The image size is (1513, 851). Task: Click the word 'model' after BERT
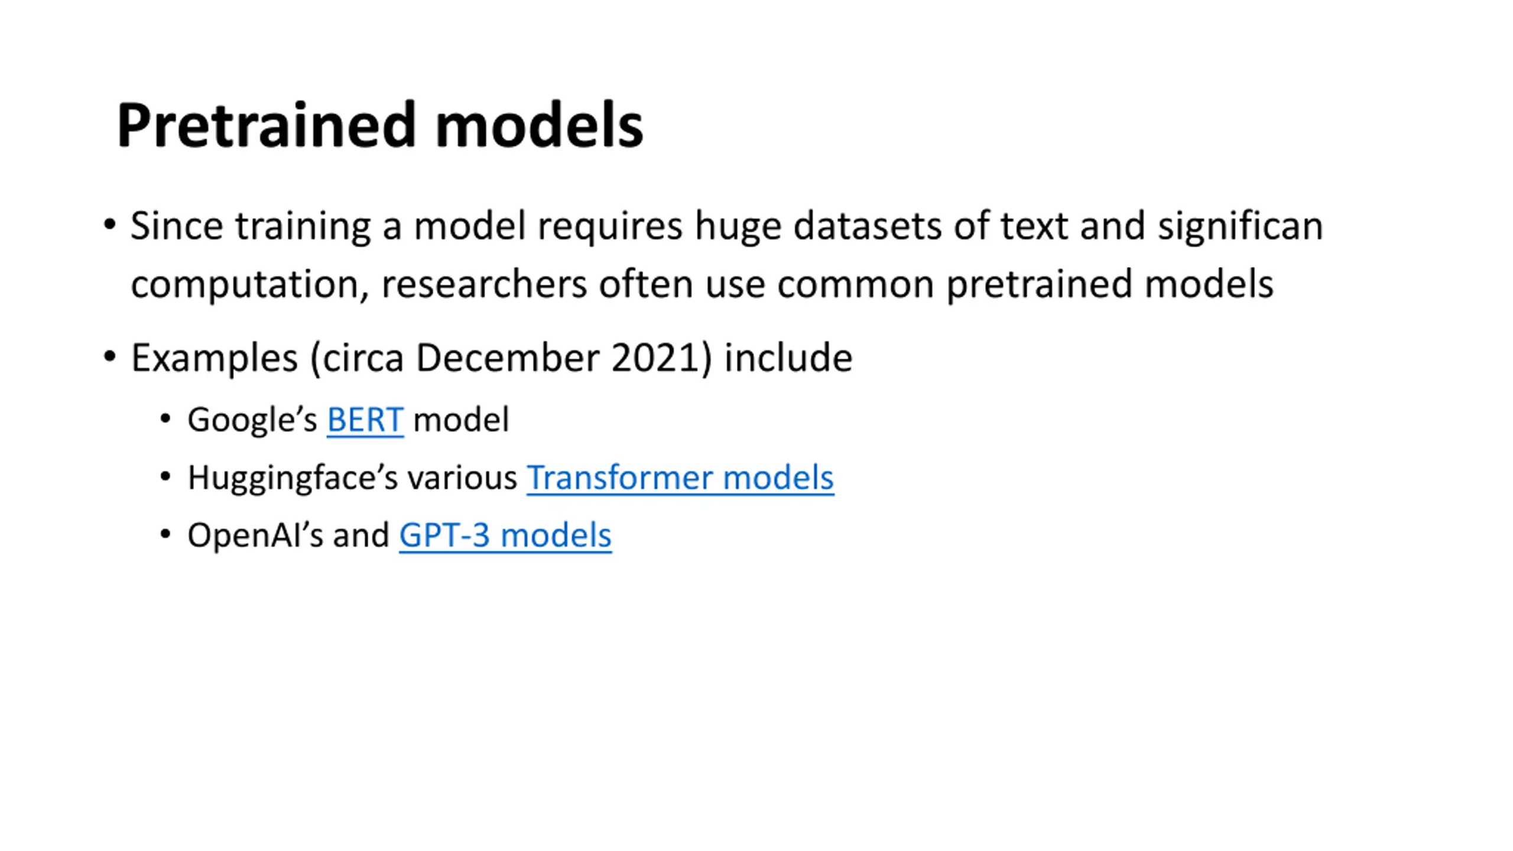click(x=461, y=420)
